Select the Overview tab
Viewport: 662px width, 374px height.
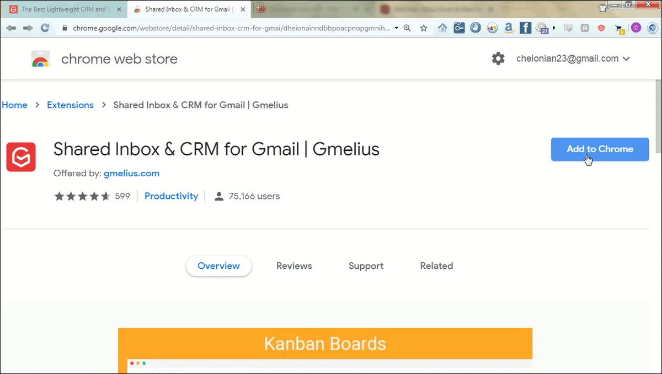(218, 265)
